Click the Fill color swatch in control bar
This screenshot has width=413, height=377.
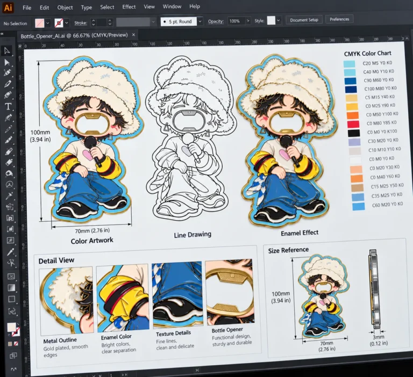[x=39, y=23]
